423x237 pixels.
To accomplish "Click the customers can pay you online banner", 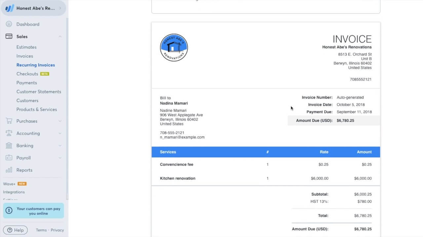I will point(33,210).
